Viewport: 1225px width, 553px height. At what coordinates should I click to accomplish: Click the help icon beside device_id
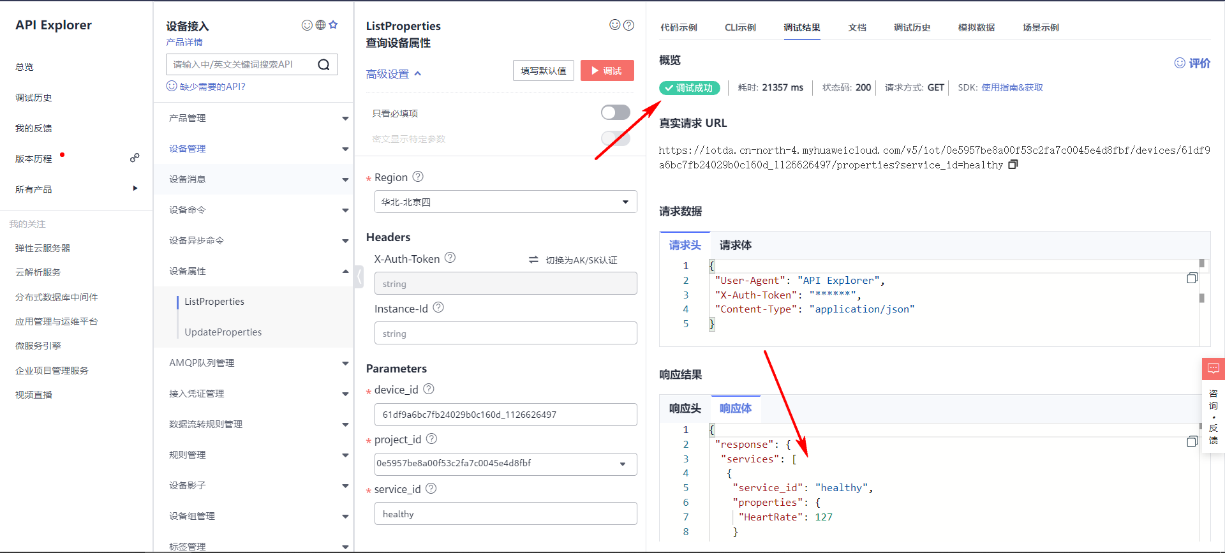pos(429,389)
